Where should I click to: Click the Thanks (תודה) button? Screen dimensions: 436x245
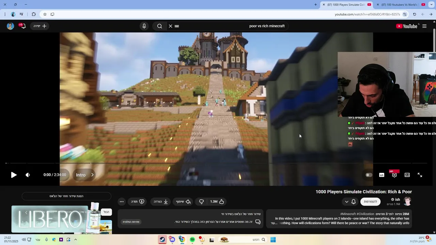click(138, 201)
